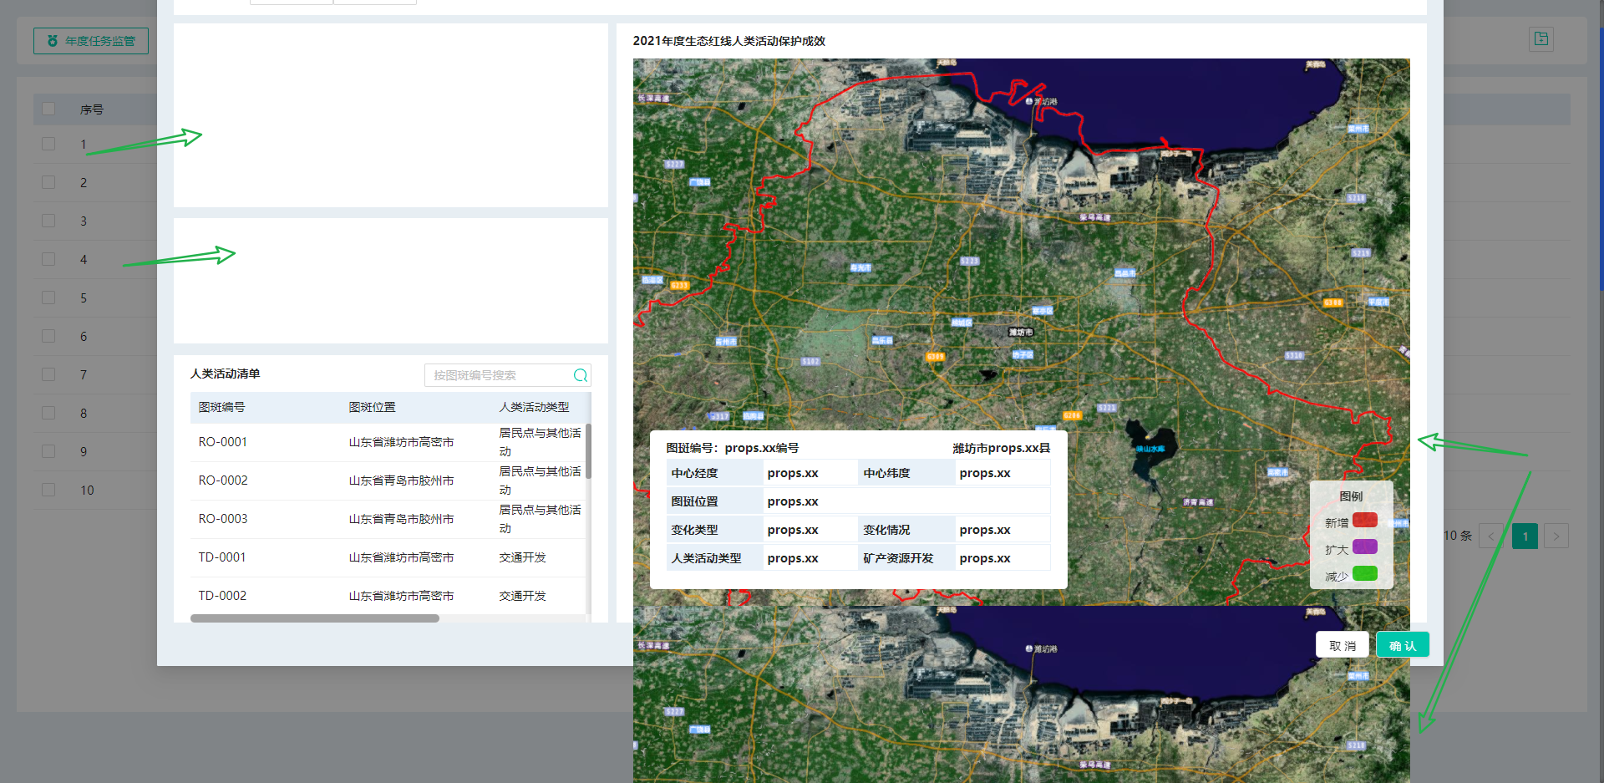Click the 矿产资源开发 label in the popup
The image size is (1604, 783).
click(898, 558)
